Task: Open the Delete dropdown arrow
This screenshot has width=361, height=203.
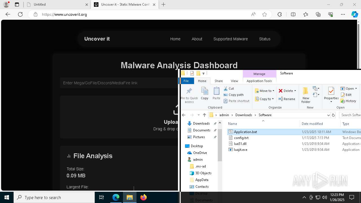Action: pyautogui.click(x=295, y=91)
